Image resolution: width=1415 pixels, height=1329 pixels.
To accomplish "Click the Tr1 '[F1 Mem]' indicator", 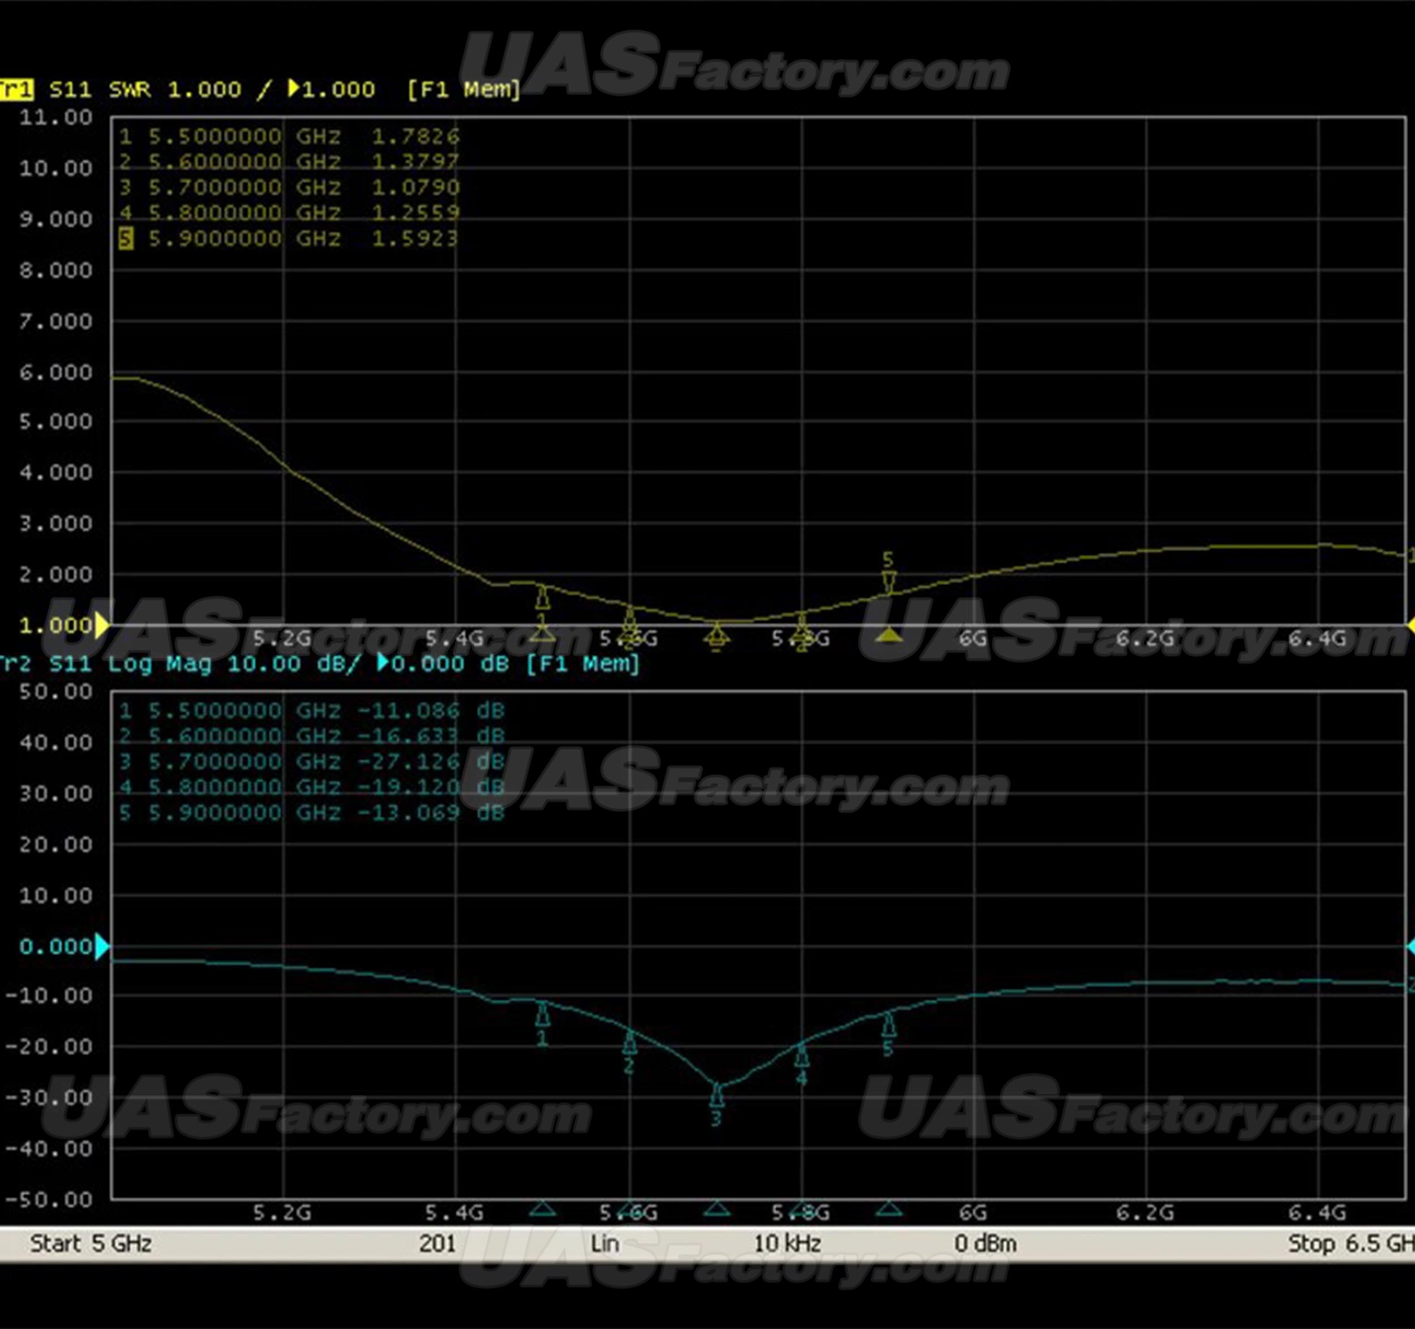I will coord(464,89).
